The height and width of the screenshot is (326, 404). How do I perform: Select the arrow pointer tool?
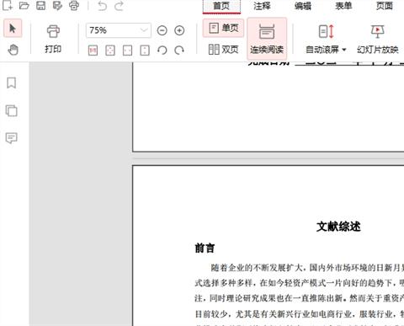pyautogui.click(x=13, y=29)
